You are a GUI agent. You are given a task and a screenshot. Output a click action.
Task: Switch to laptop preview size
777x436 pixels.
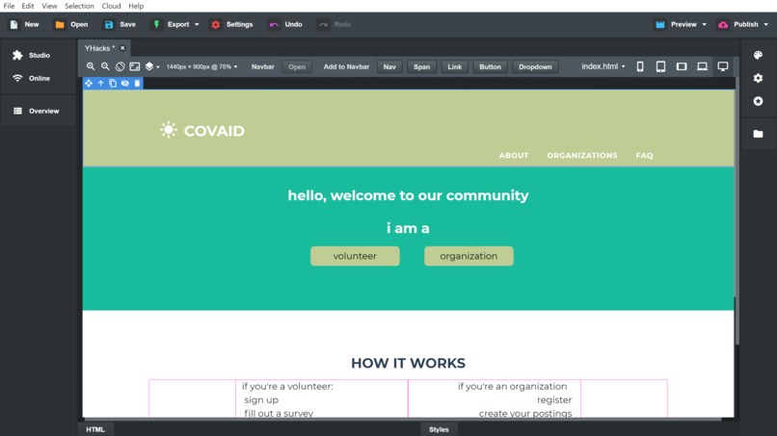point(702,66)
